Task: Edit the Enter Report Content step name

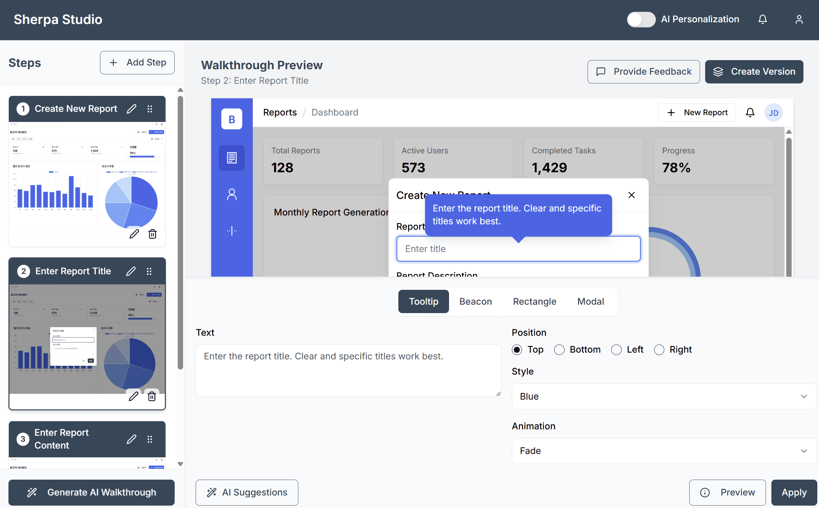Action: click(x=131, y=439)
